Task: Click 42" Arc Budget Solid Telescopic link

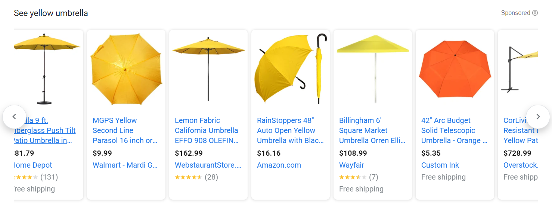Action: (x=454, y=130)
